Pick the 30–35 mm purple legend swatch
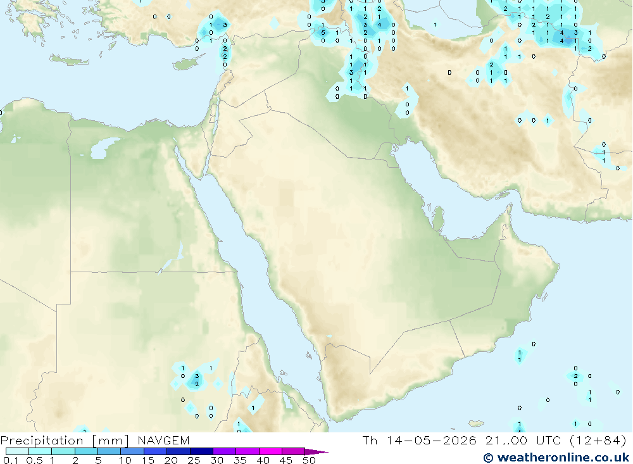The image size is (633, 464). (x=225, y=451)
